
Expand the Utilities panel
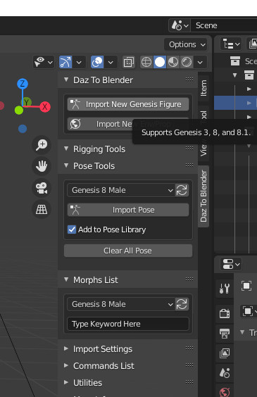pyautogui.click(x=66, y=382)
